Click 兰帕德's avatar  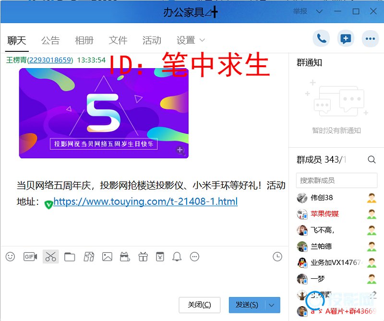[x=302, y=246]
